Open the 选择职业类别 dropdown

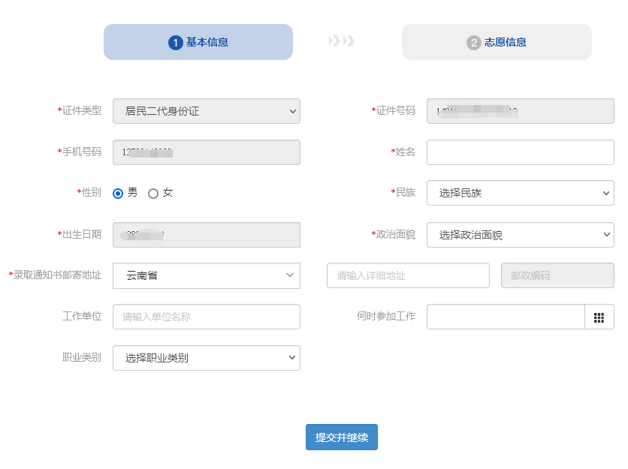pos(206,358)
